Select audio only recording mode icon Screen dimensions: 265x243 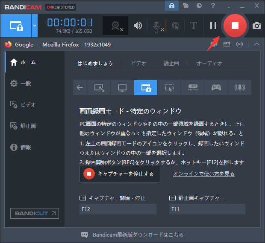tap(240, 87)
